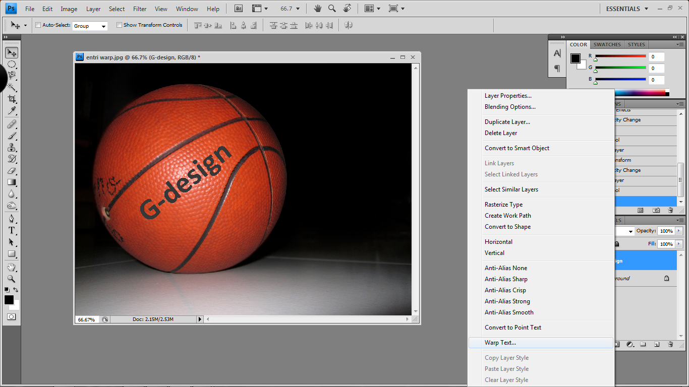Enable the Auto-Select checkbox

click(38, 25)
